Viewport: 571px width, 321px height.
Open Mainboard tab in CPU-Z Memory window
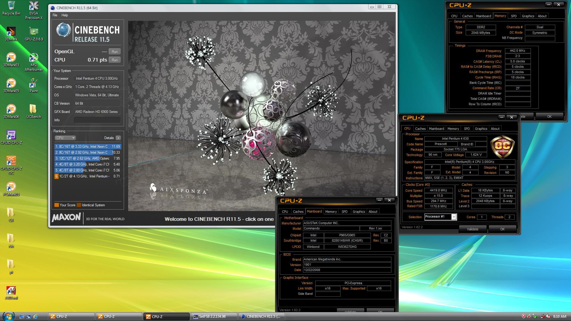pyautogui.click(x=483, y=16)
